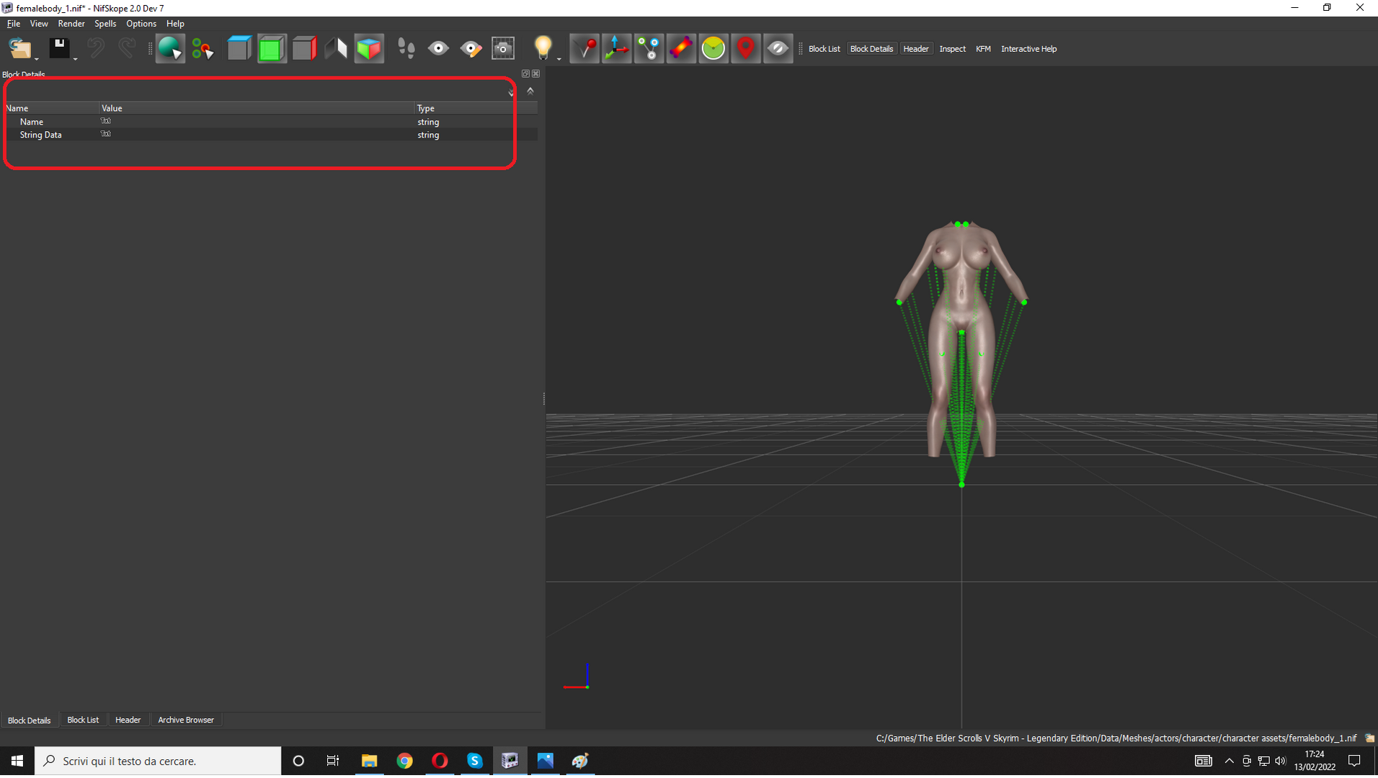Click the String Data row value cell

click(x=257, y=135)
